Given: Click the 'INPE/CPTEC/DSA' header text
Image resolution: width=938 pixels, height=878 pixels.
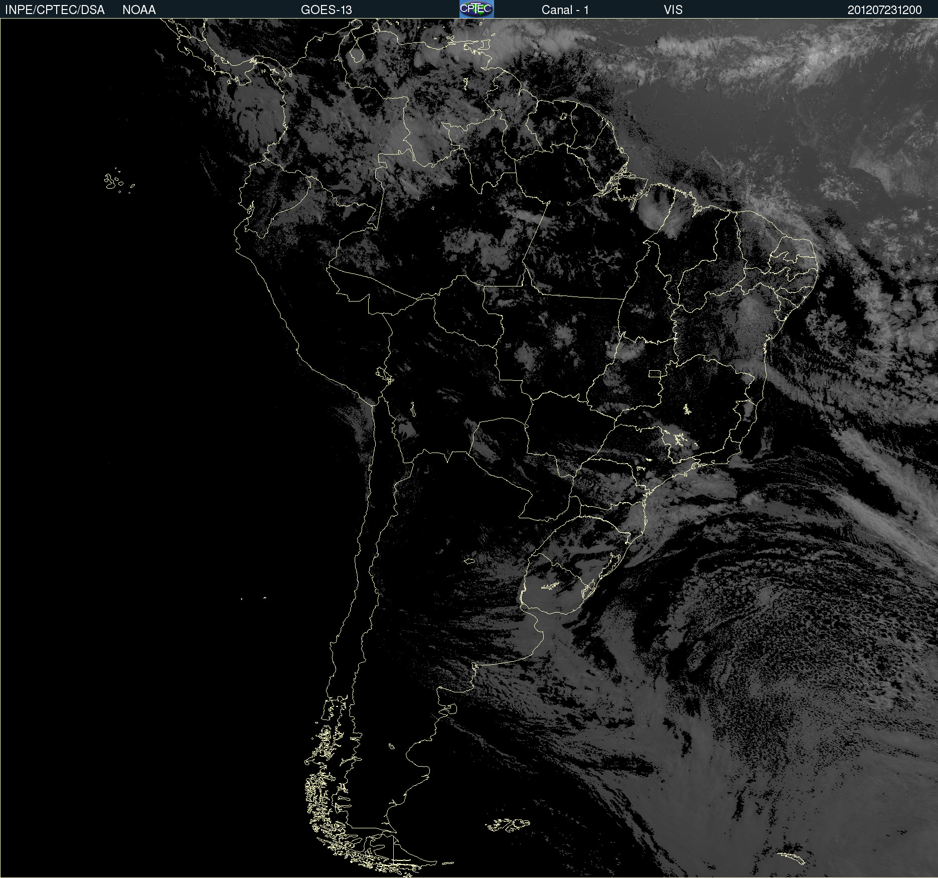Looking at the screenshot, I should coord(55,10).
